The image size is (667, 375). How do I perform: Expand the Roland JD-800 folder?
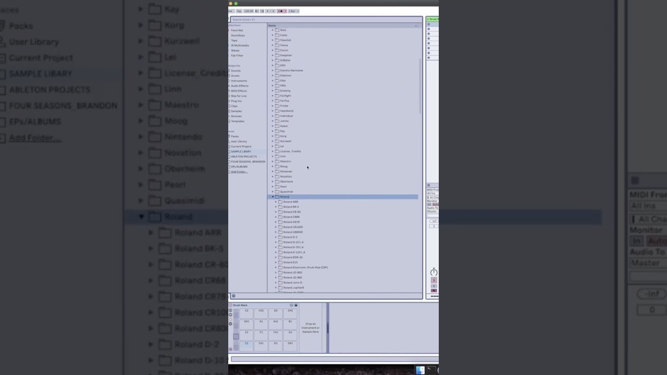(x=276, y=272)
